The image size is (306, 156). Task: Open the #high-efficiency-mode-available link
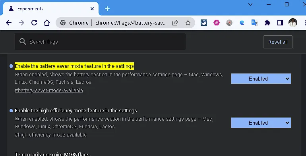click(x=50, y=135)
